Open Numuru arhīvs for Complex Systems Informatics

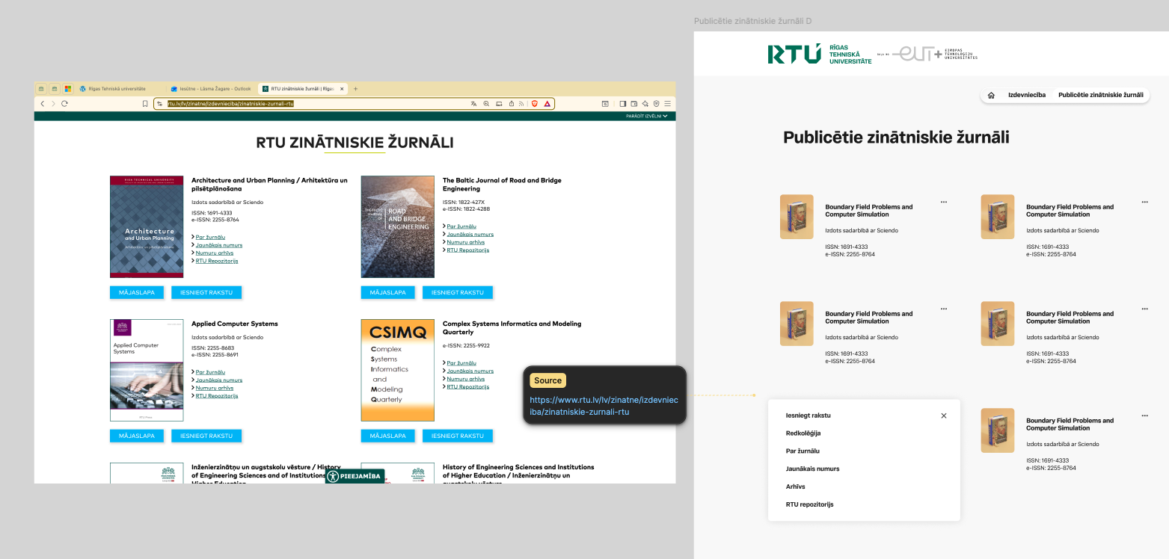[x=466, y=379]
